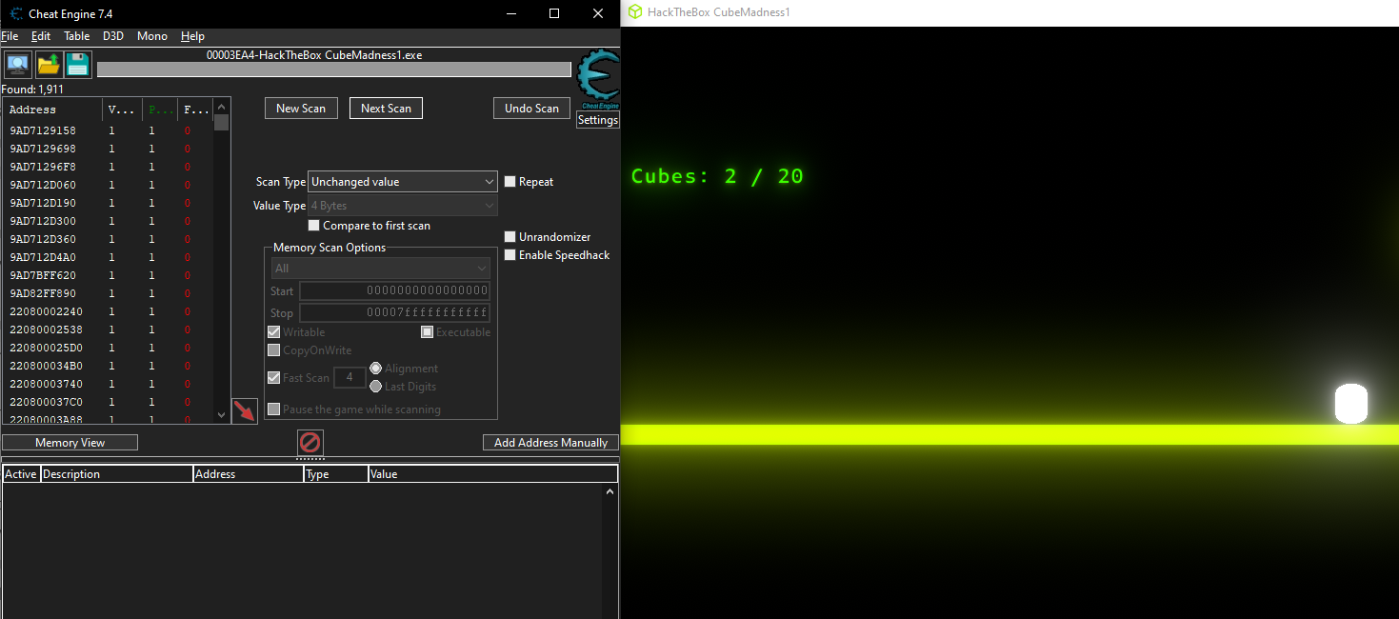
Task: Click the Cheat Engine logo
Action: (597, 80)
